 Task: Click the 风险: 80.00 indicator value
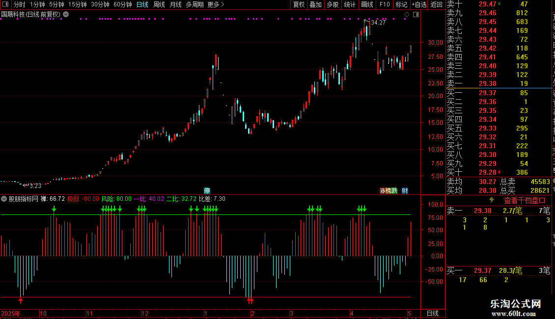(x=116, y=199)
